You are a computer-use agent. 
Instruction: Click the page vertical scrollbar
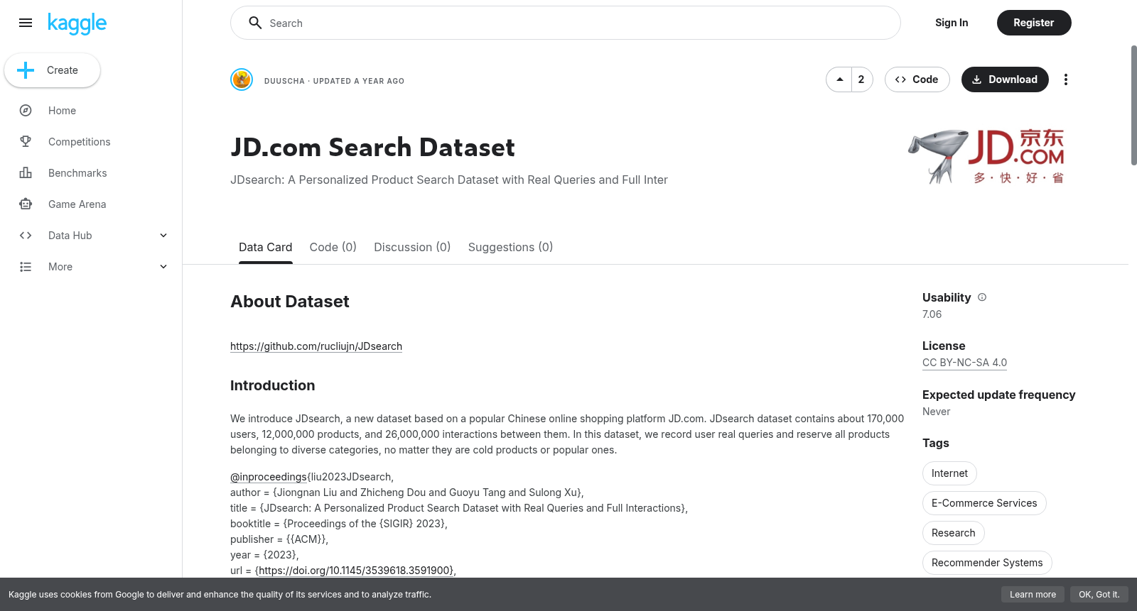tap(1133, 106)
